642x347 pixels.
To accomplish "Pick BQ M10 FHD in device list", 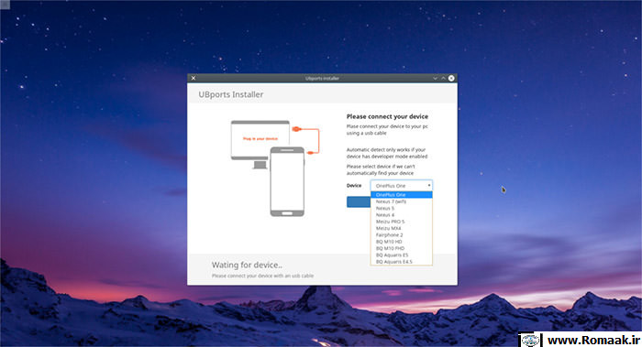I will tap(402, 248).
